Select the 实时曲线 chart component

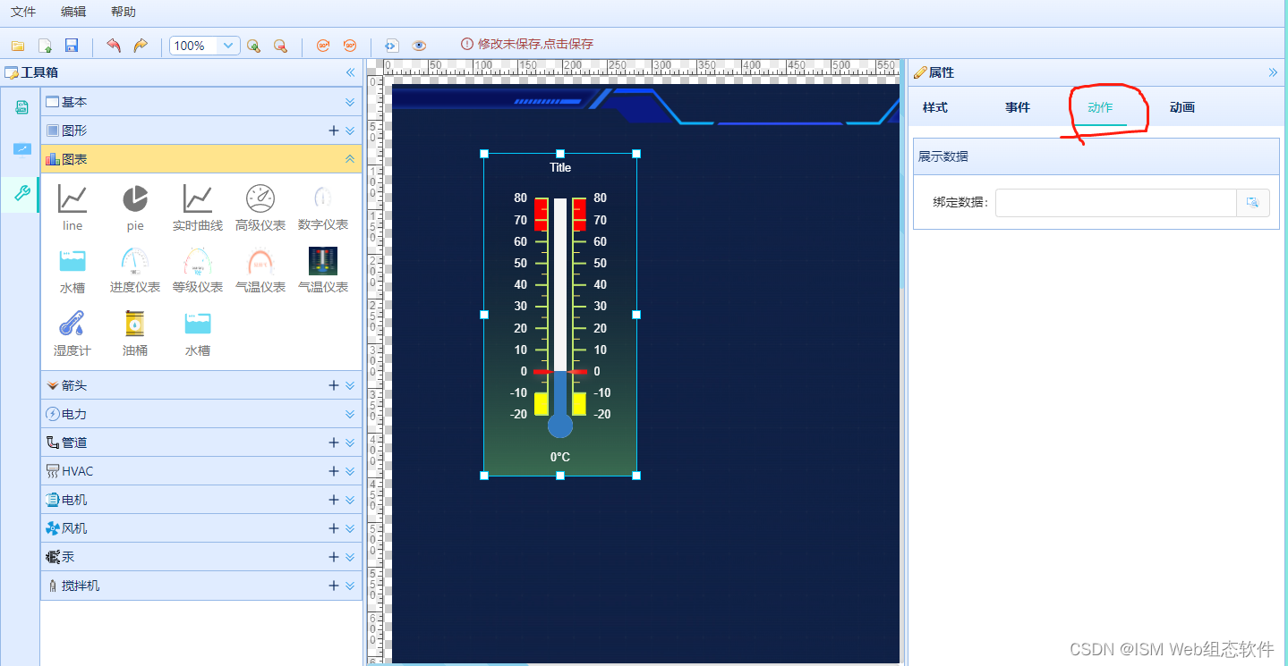click(198, 207)
